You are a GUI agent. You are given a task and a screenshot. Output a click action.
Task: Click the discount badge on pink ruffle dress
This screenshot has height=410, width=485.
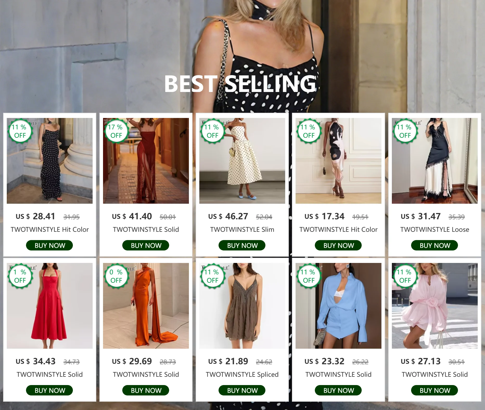405,276
